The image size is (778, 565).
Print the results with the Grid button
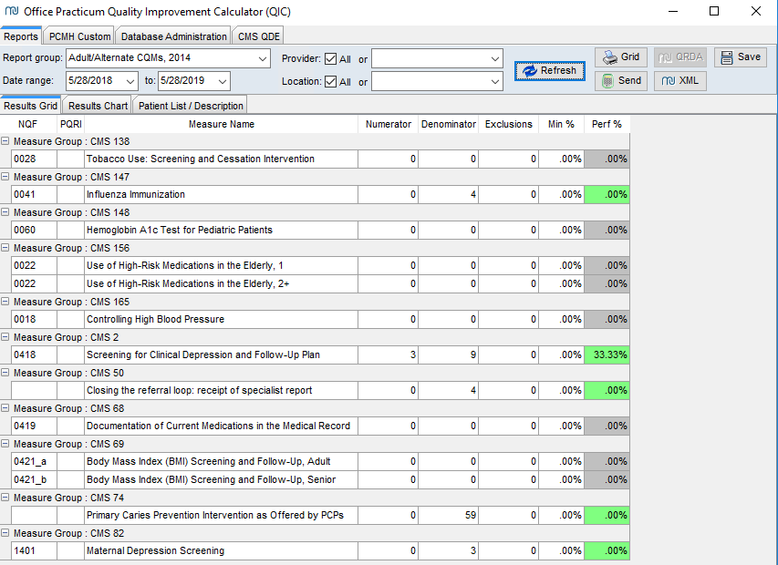pos(621,57)
